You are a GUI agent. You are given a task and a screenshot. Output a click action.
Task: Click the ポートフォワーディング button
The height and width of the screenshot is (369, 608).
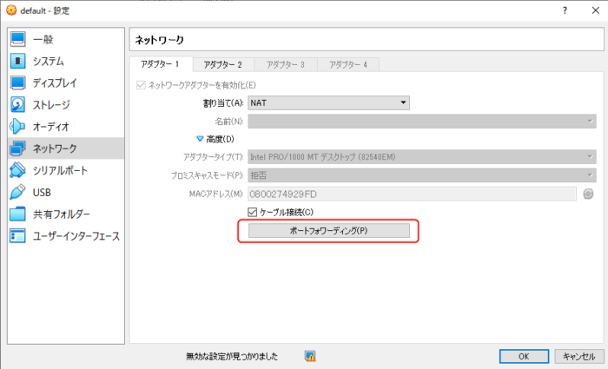[329, 231]
